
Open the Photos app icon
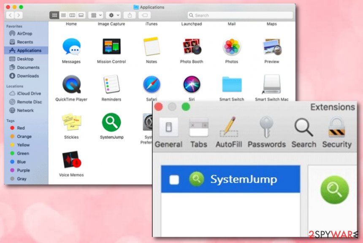coord(232,46)
